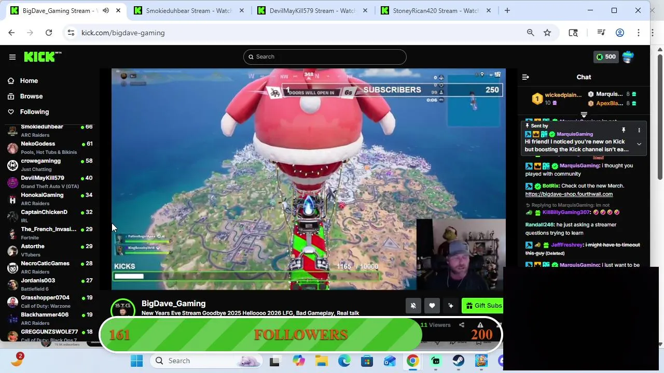Click the KICK logo
The image size is (664, 373).
point(43,56)
